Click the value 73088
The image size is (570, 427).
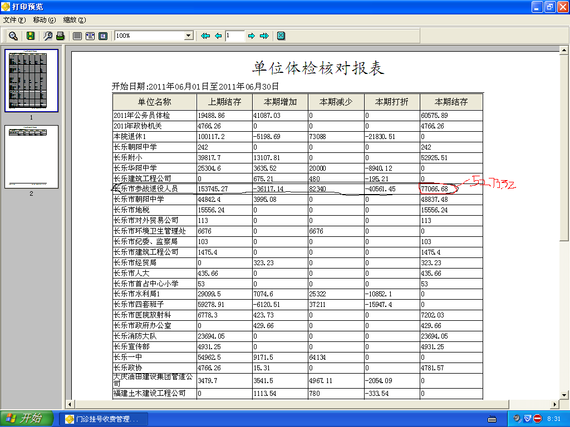point(317,137)
